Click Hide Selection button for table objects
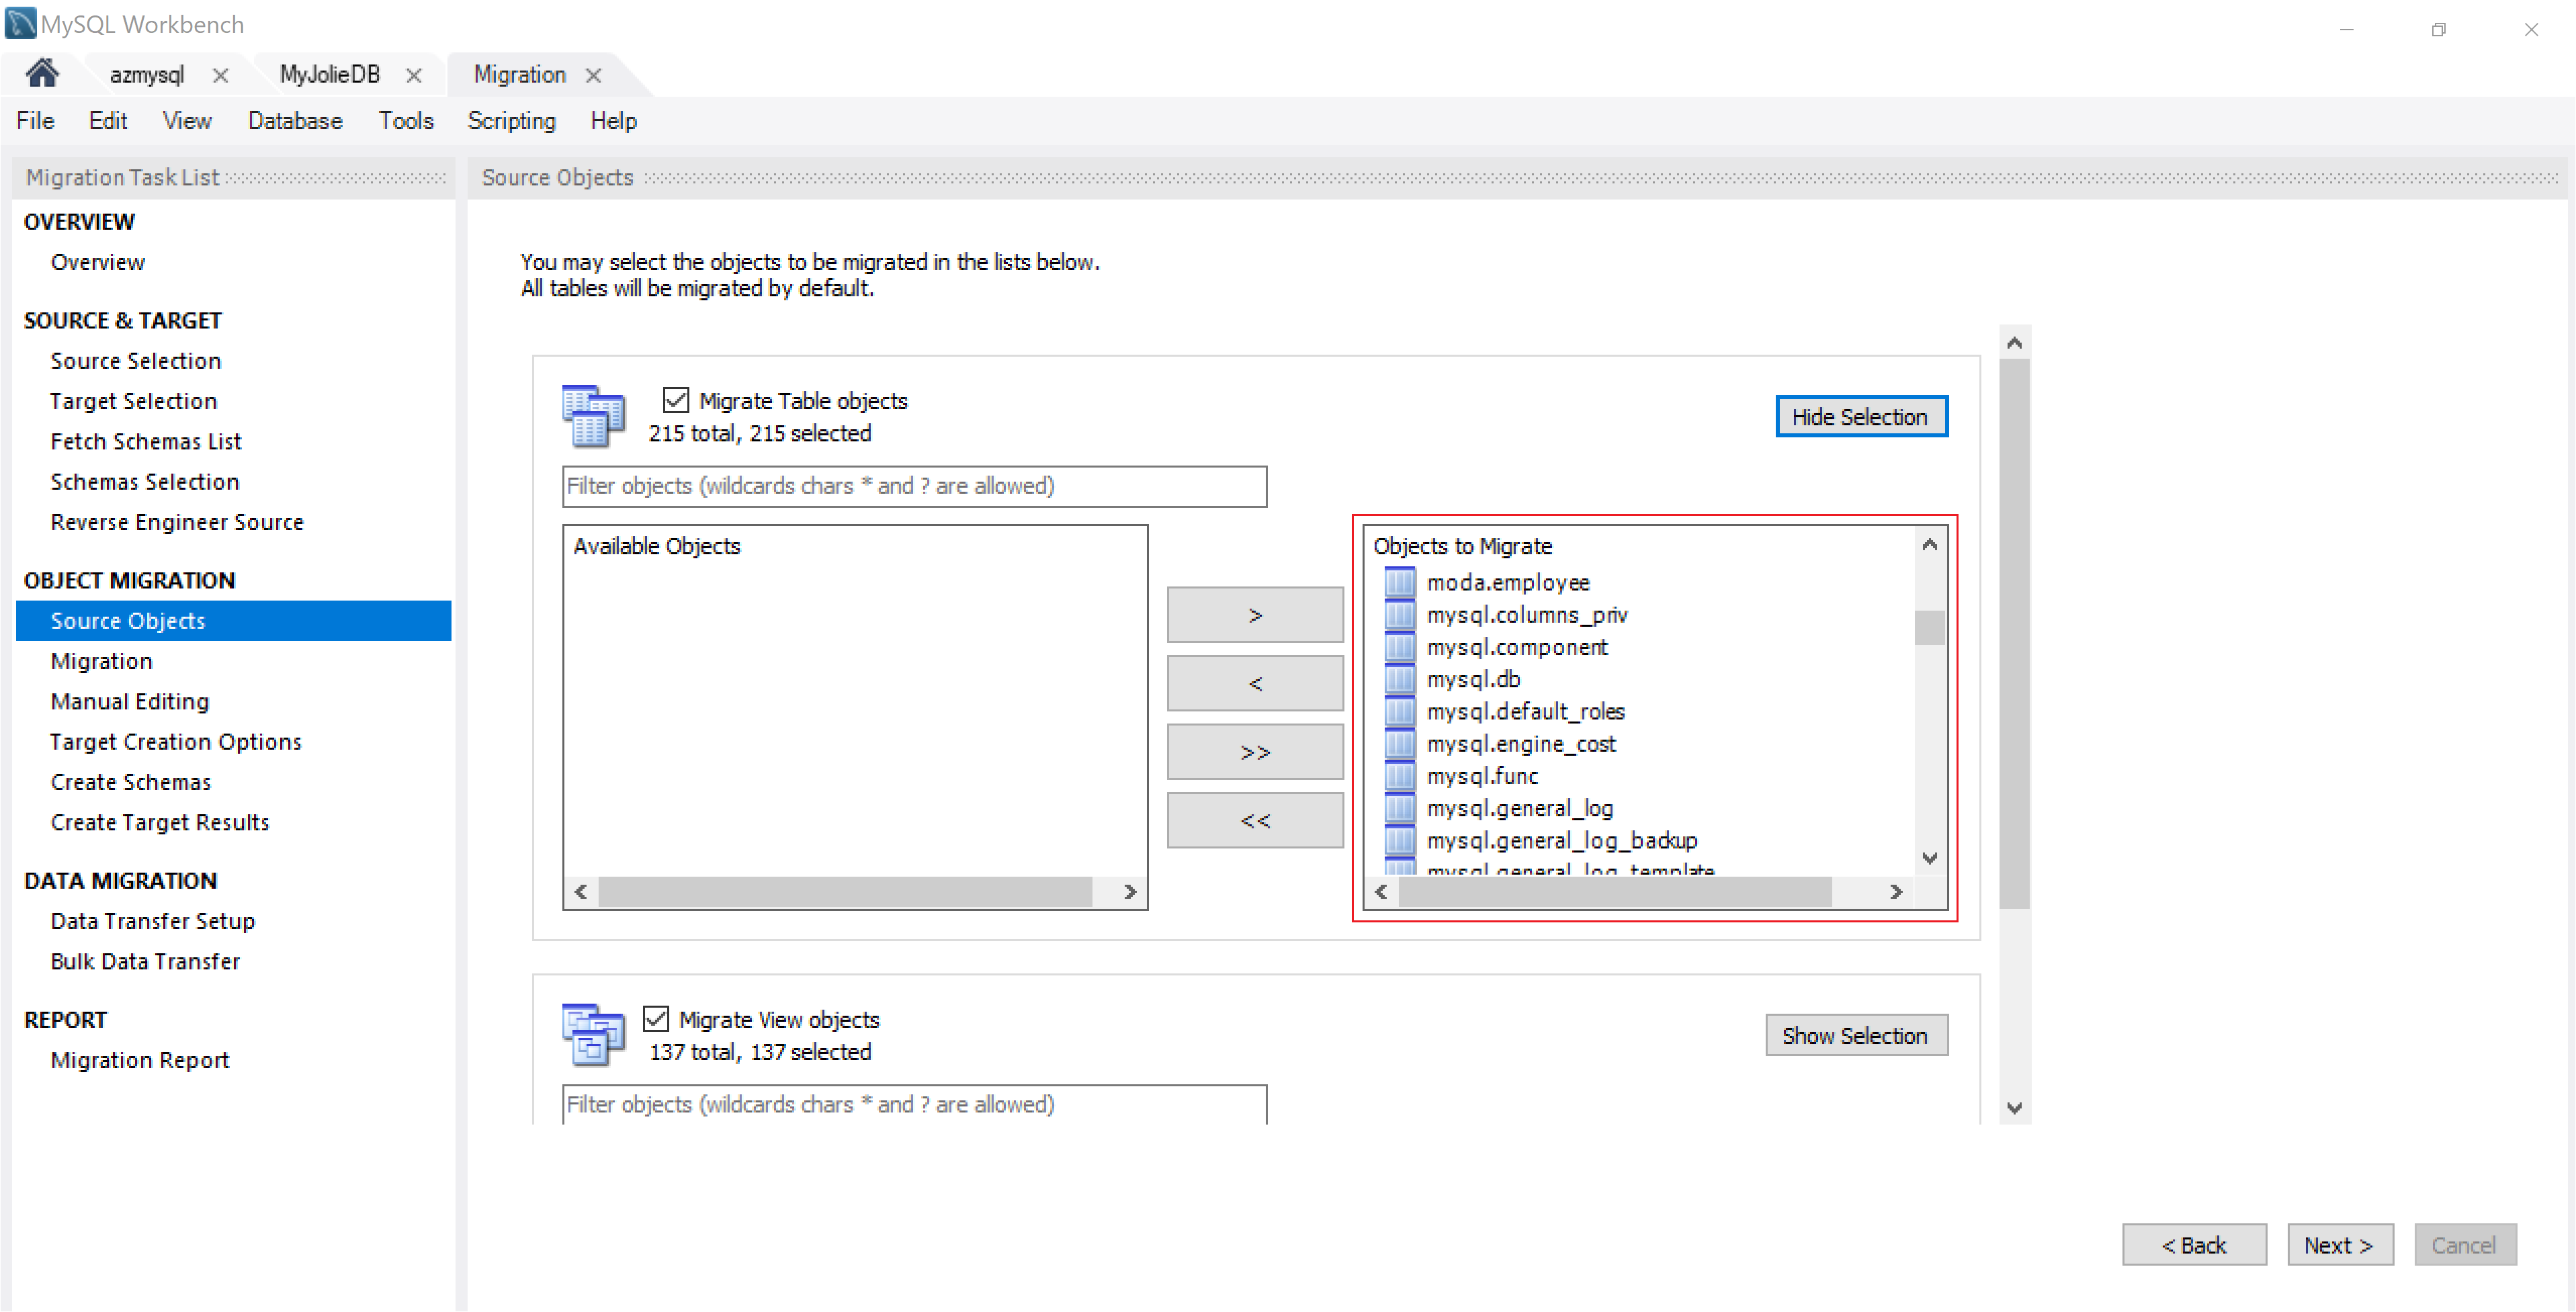The image size is (2576, 1312). [1862, 417]
